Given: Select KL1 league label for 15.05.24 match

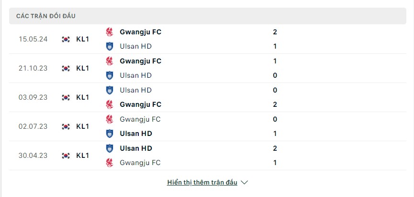Looking at the screenshot, I should tap(83, 39).
